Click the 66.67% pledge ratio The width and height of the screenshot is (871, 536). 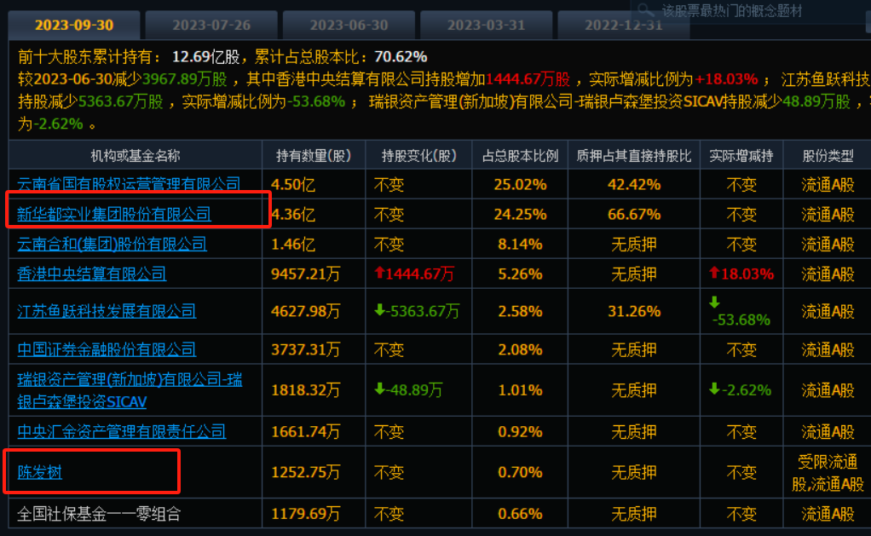[634, 215]
